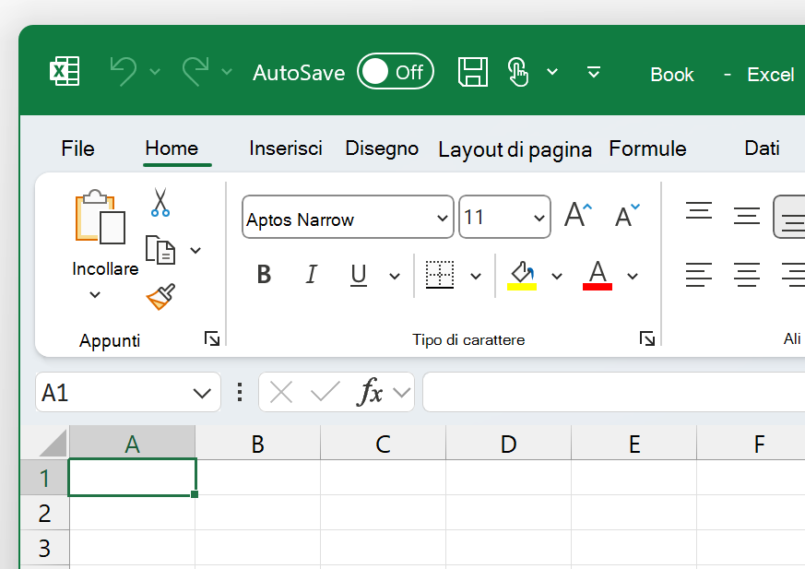This screenshot has width=805, height=569.
Task: Apply cell borders icon
Action: [440, 275]
